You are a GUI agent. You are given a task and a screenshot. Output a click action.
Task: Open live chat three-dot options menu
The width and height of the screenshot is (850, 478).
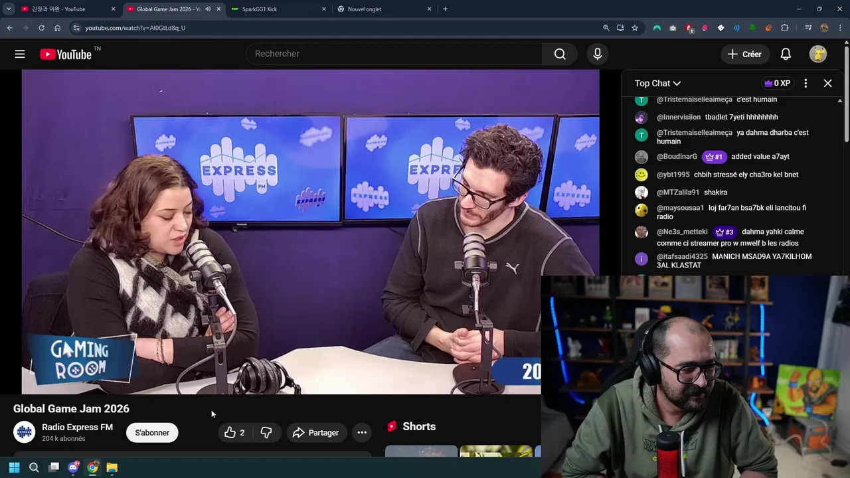[806, 83]
